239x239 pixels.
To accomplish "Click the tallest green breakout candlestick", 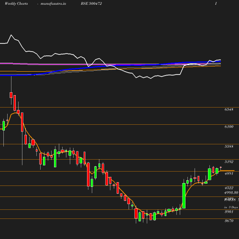I will [184, 196].
